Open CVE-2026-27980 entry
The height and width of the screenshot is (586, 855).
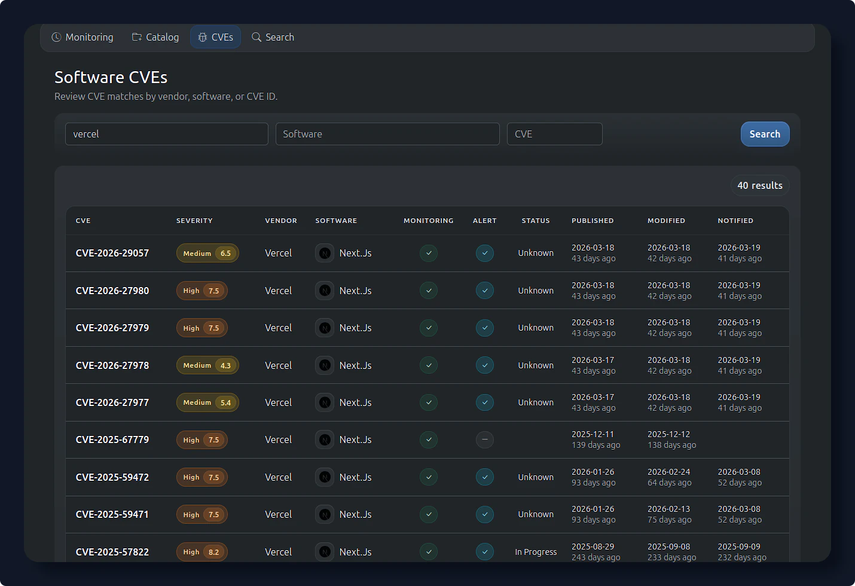point(112,291)
